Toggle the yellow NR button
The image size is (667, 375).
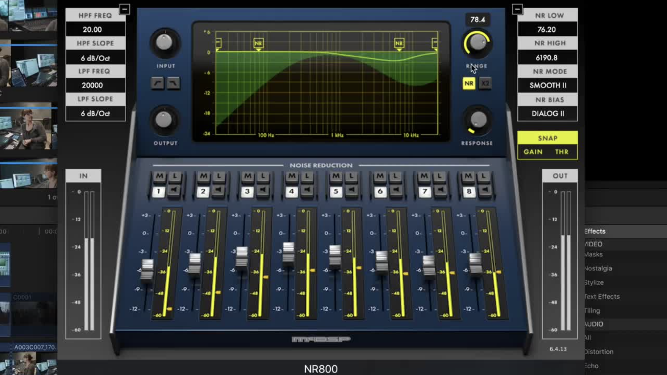pos(469,83)
